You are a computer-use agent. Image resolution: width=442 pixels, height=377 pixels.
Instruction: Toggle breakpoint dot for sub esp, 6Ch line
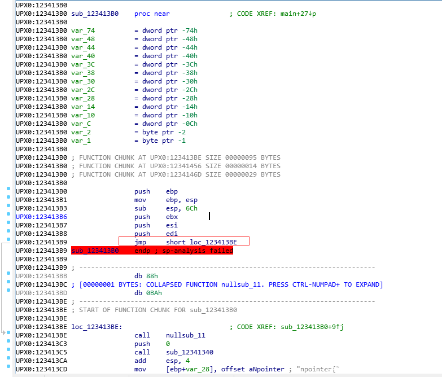(8, 205)
